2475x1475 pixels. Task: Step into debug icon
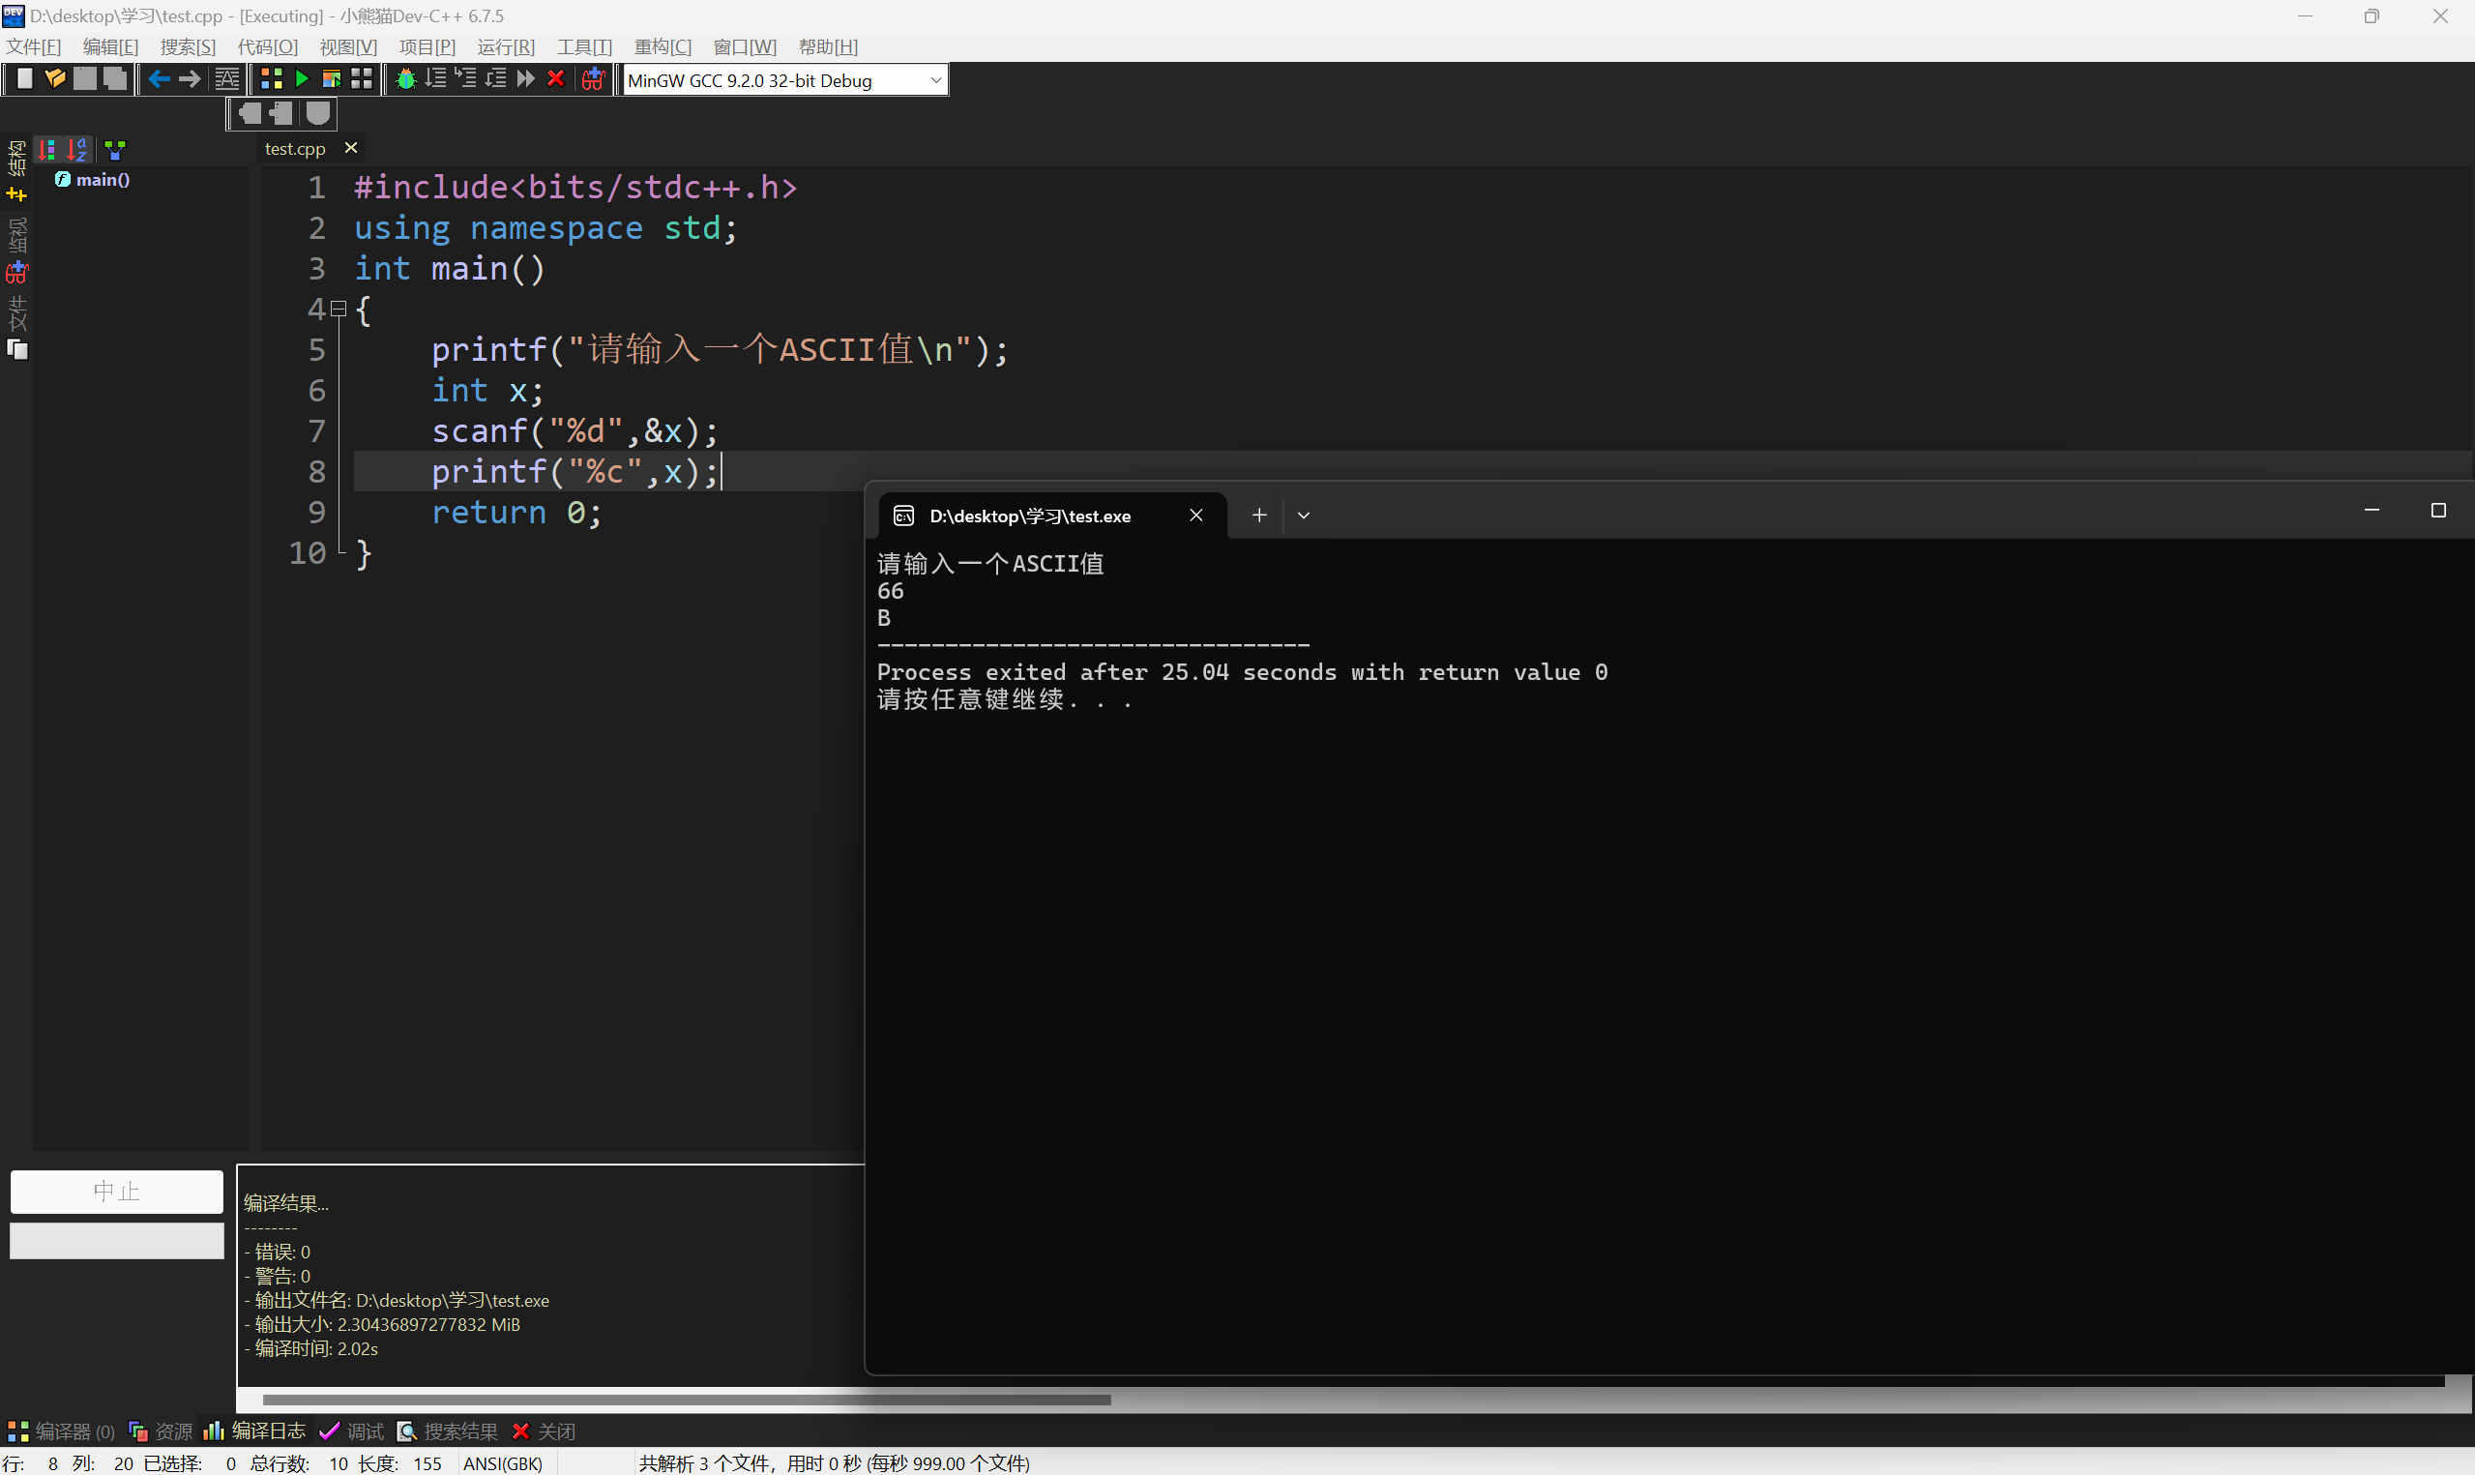(x=465, y=79)
